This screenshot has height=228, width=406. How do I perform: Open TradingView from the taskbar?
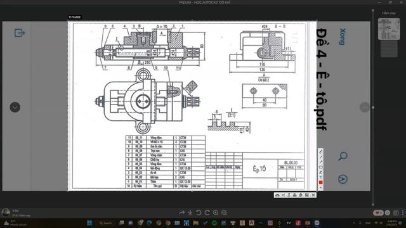[289, 223]
